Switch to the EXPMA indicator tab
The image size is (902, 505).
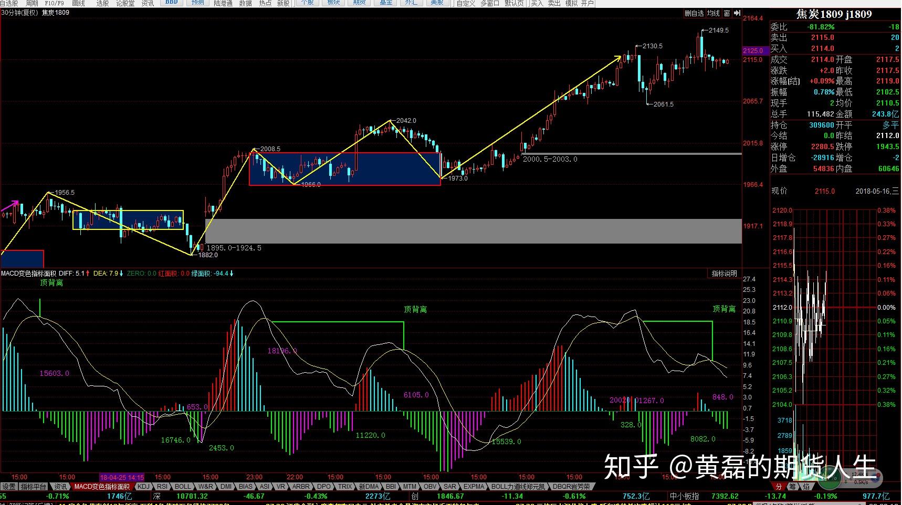tap(474, 487)
